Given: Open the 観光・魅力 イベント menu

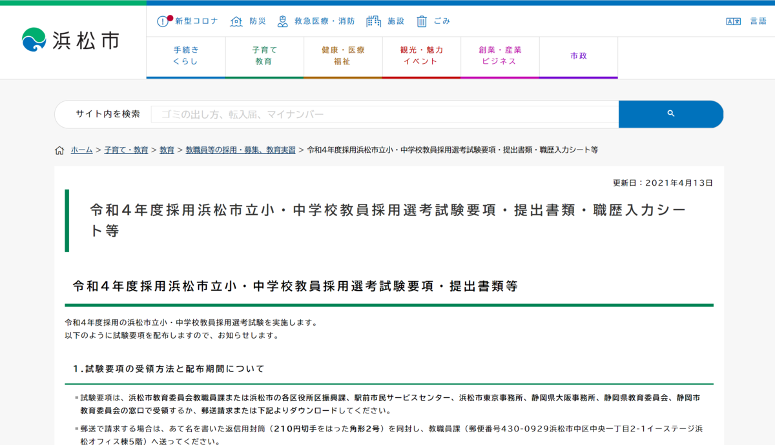Looking at the screenshot, I should (421, 56).
